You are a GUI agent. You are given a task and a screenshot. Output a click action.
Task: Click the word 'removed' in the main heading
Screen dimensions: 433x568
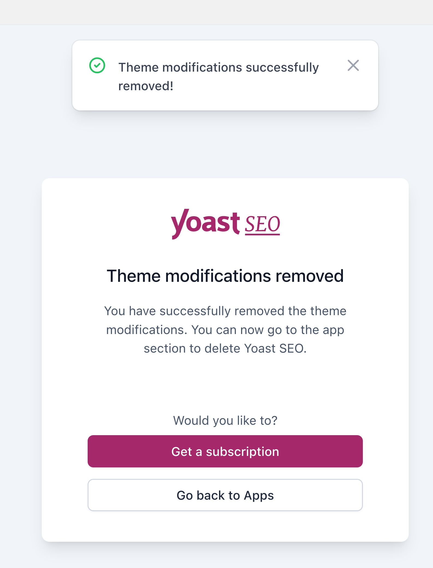pyautogui.click(x=310, y=276)
